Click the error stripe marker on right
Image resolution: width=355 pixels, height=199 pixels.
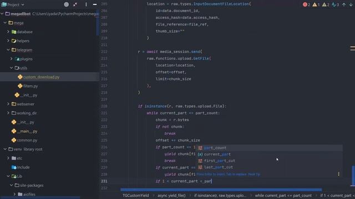[x=353, y=48]
